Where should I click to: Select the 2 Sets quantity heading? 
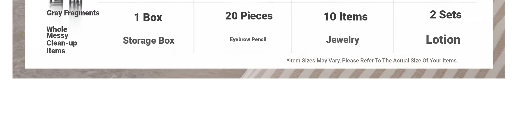point(446,15)
